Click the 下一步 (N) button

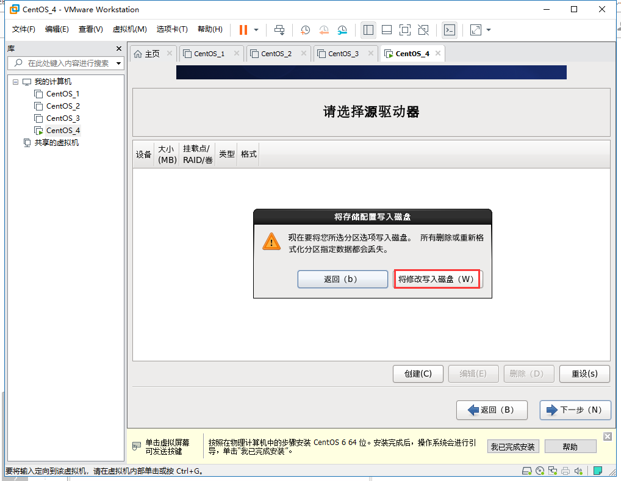(x=575, y=410)
